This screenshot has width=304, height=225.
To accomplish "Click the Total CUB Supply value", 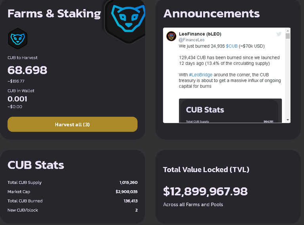I will pos(128,182).
